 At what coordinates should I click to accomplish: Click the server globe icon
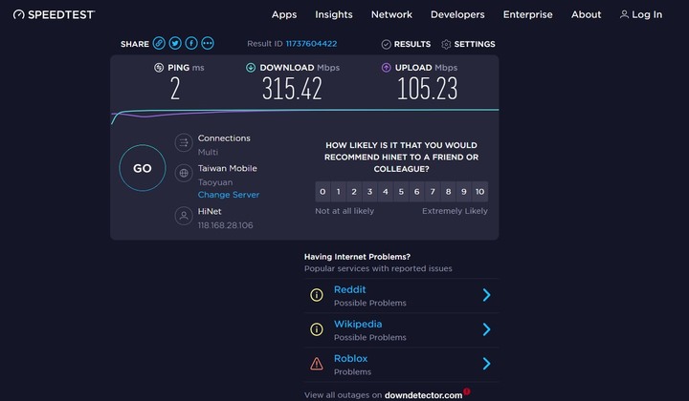(x=184, y=173)
